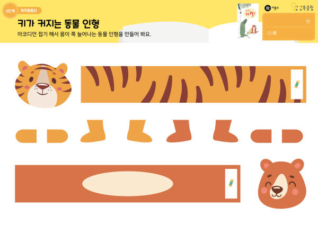Click the 비룡소 publisher logo
The height and width of the screenshot is (225, 318).
point(272,8)
